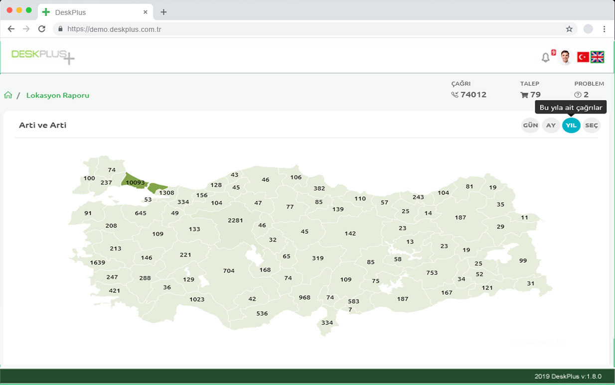Select the highlighted Istanbul region showing 10093

coord(135,182)
